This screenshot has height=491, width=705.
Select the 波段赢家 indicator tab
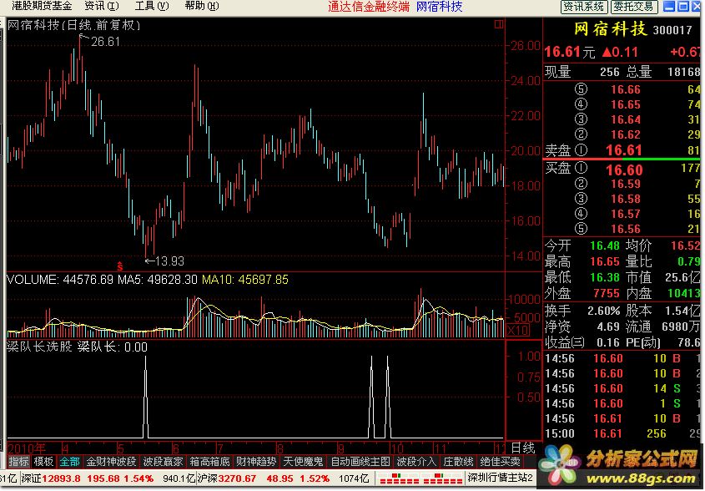pyautogui.click(x=163, y=461)
